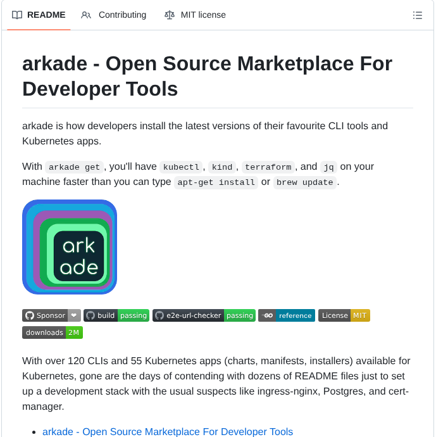Click the arkade main heading title
The image size is (436, 437).
pos(207,76)
